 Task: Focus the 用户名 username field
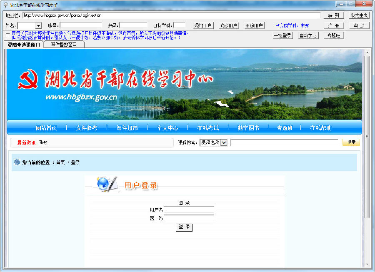click(x=189, y=210)
